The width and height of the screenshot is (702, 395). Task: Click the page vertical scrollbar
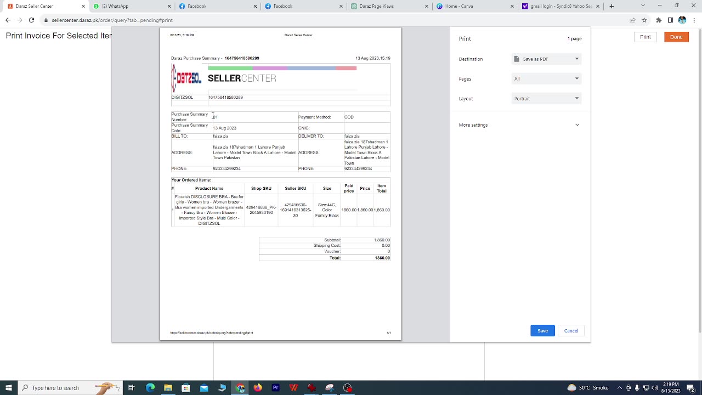(699, 181)
